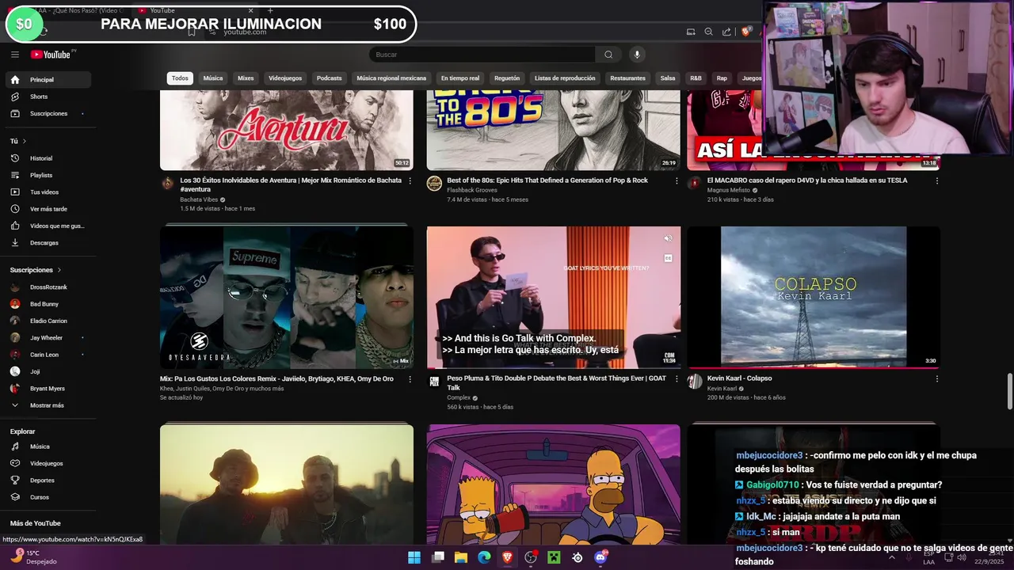Open the Principal home page
This screenshot has width=1014, height=570.
pyautogui.click(x=48, y=80)
